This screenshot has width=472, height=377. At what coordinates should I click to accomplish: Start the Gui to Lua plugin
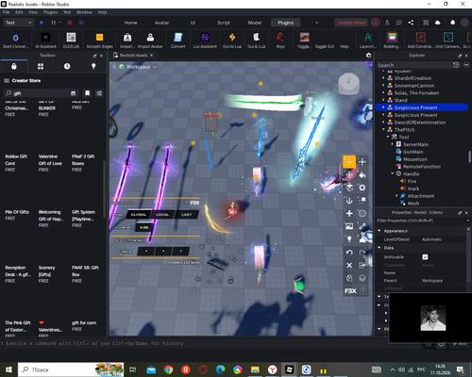(232, 41)
